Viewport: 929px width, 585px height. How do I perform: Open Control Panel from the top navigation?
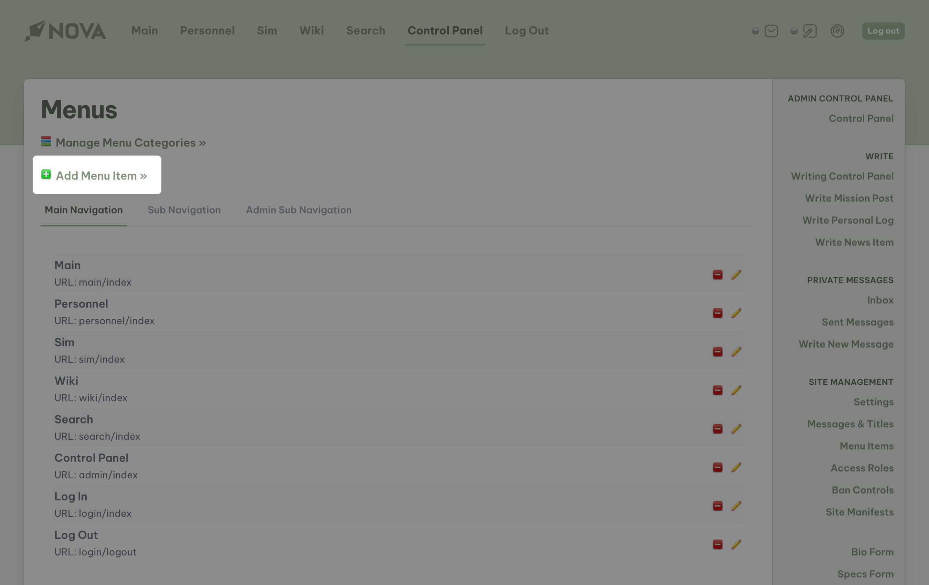point(445,31)
